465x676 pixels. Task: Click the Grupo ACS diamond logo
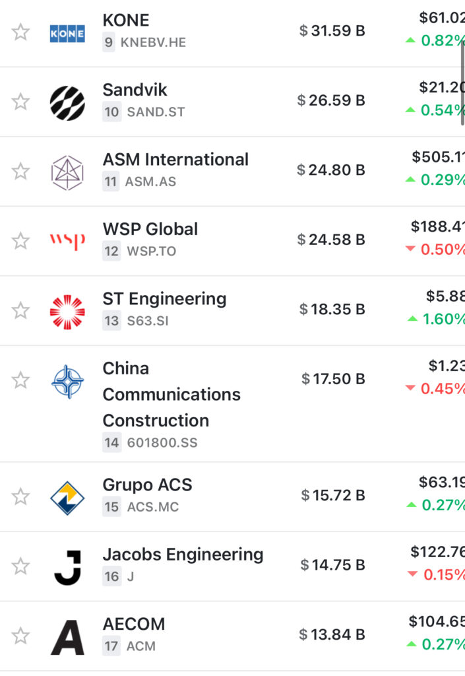pos(67,498)
